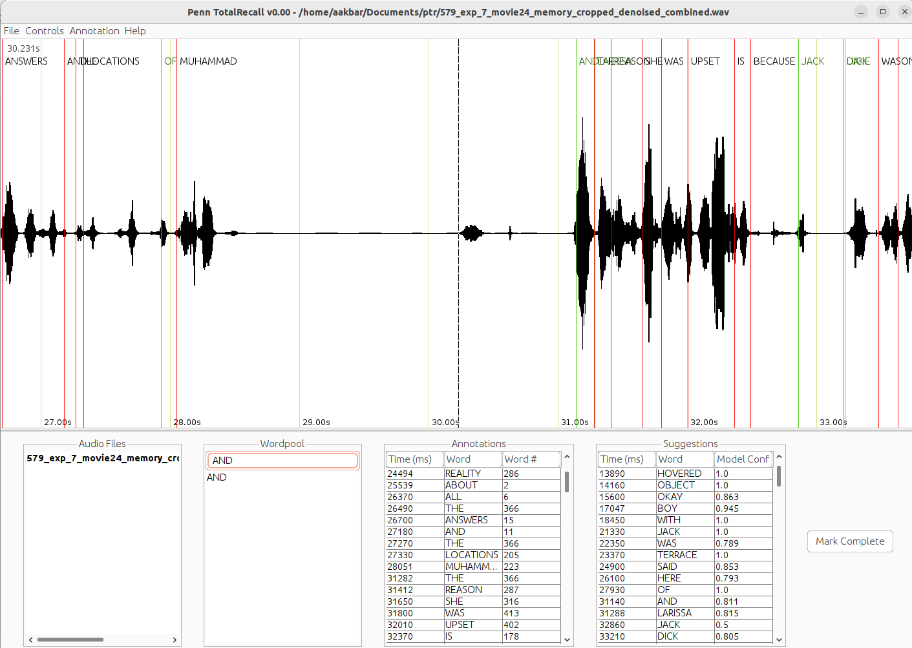Open the Controls menu
The image size is (912, 648).
(x=45, y=31)
